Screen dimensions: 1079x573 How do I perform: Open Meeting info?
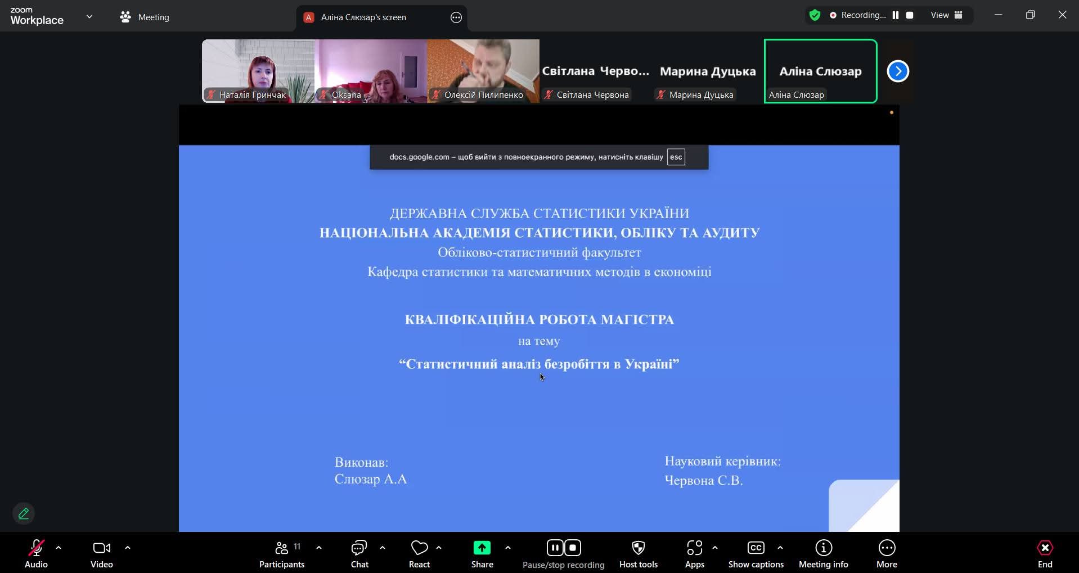pyautogui.click(x=823, y=554)
